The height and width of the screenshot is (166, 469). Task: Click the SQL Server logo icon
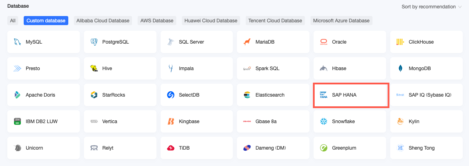[x=170, y=42]
